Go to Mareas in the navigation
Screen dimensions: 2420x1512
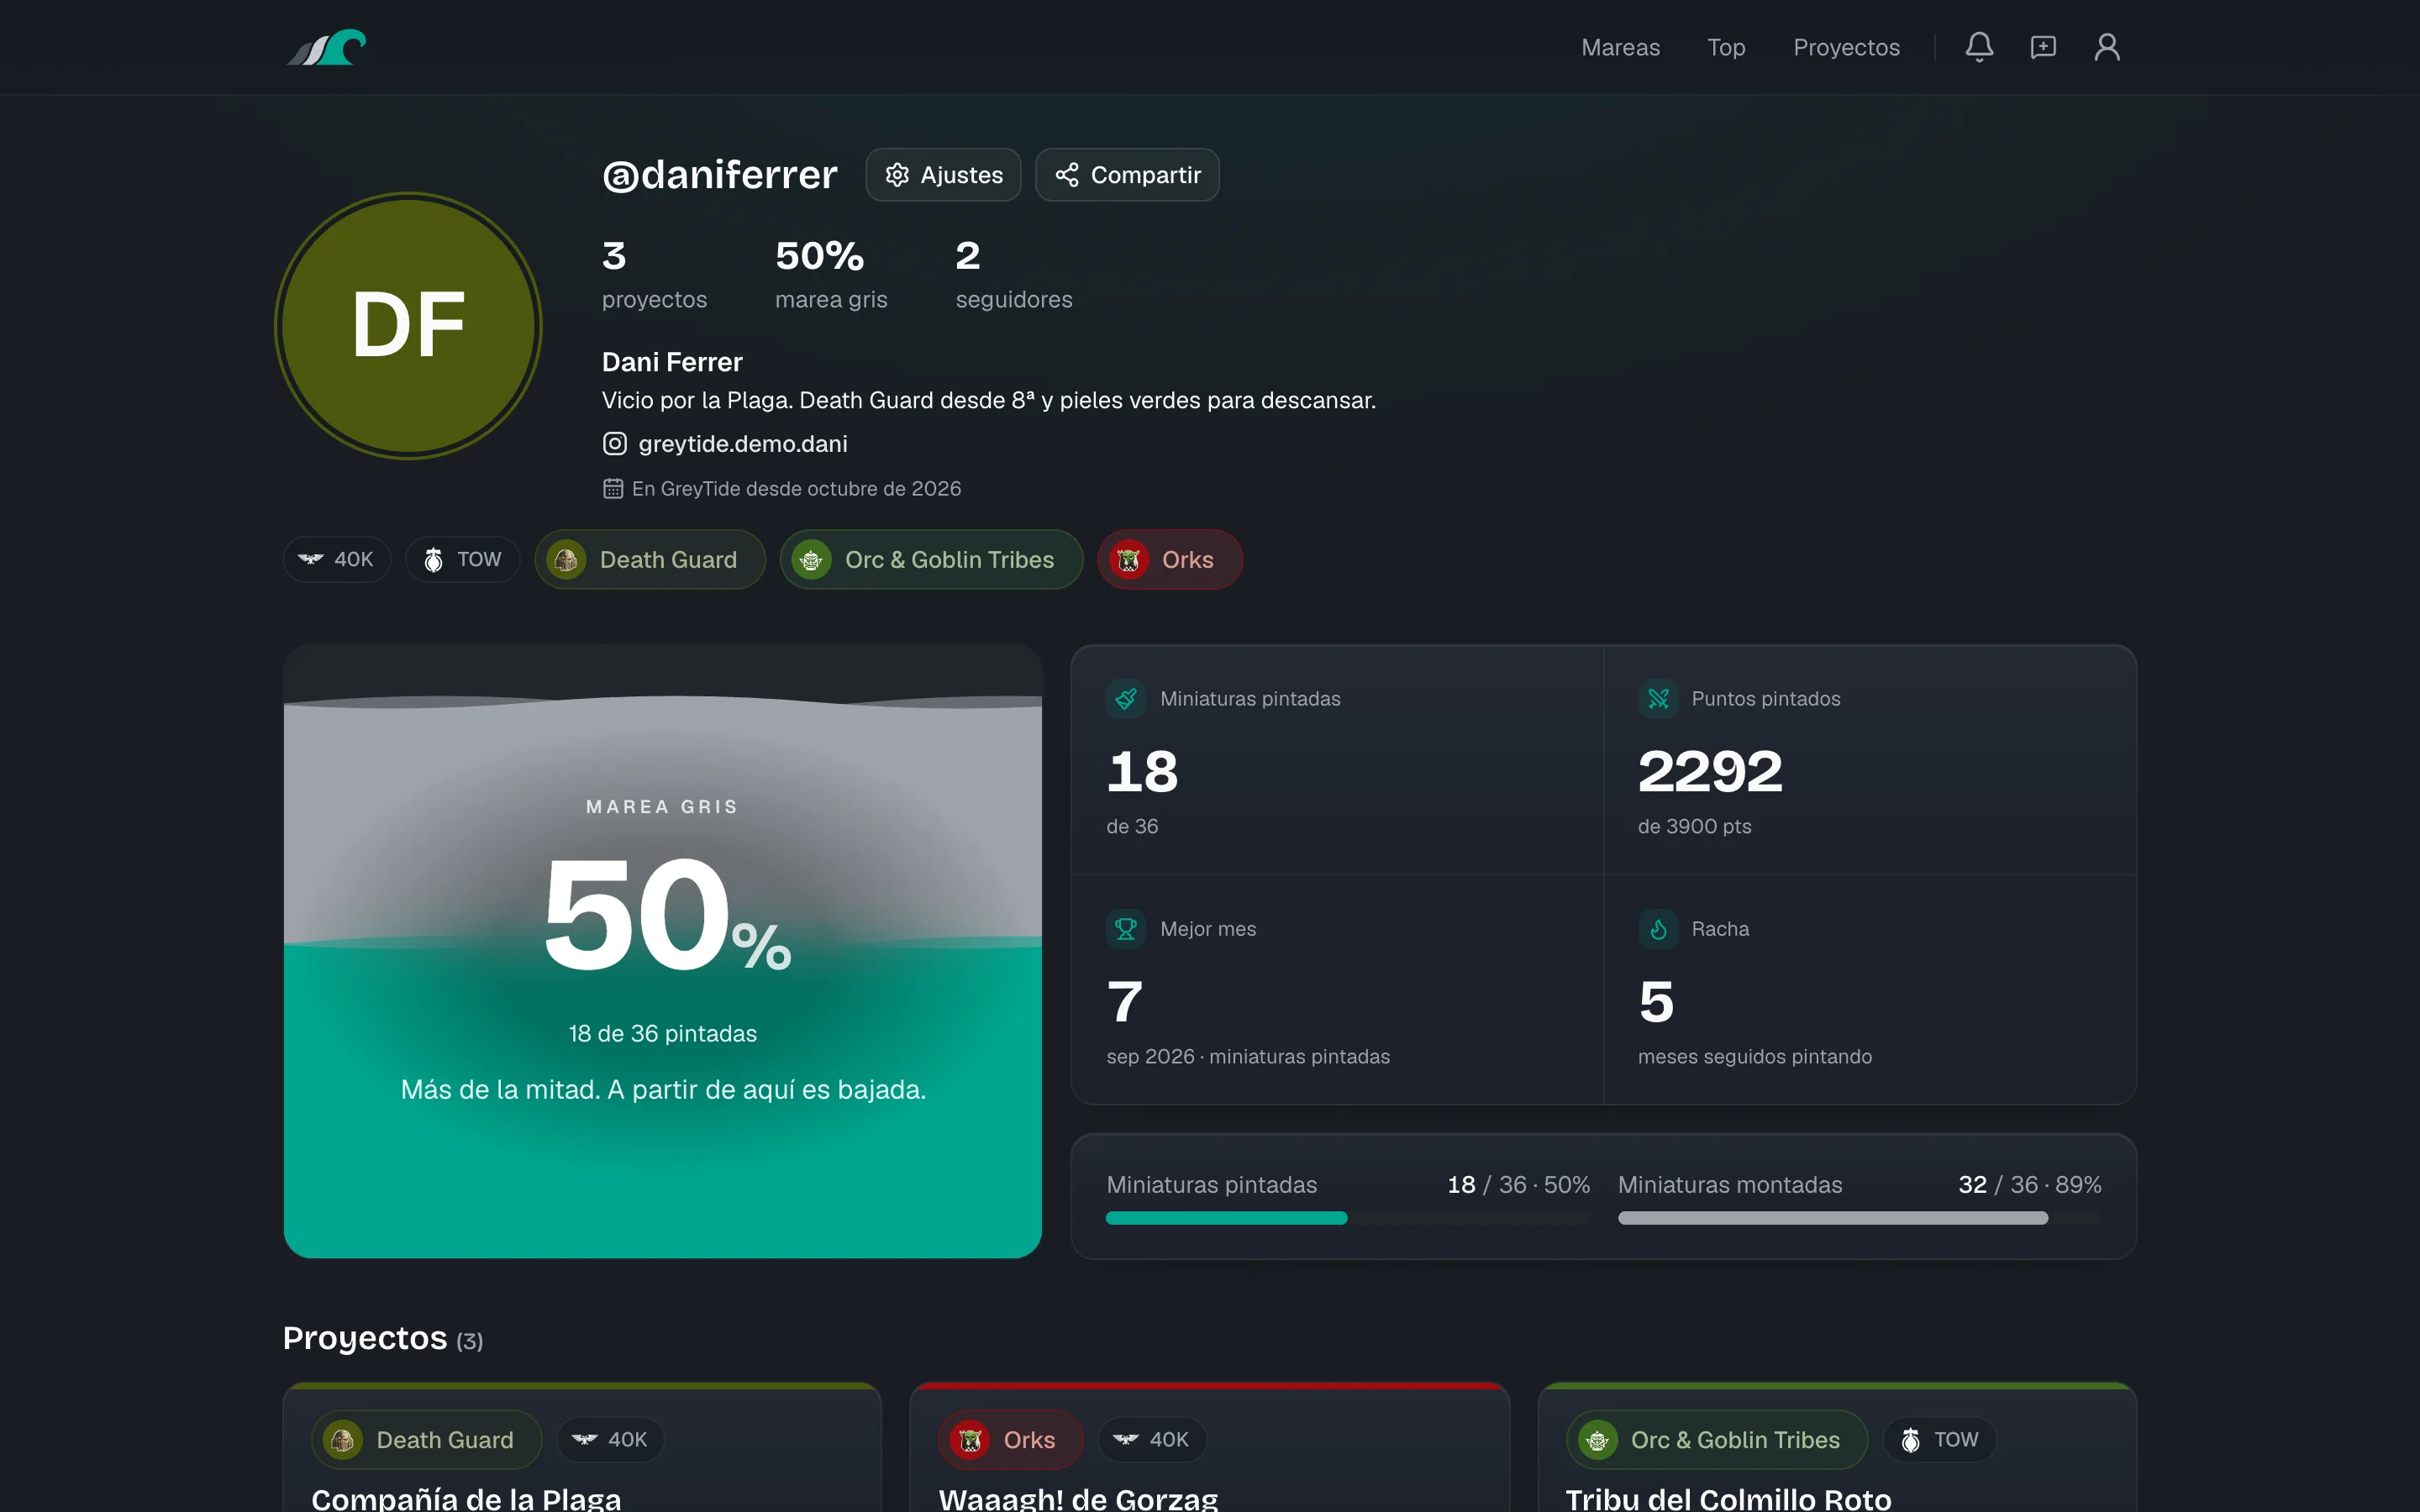[1620, 47]
